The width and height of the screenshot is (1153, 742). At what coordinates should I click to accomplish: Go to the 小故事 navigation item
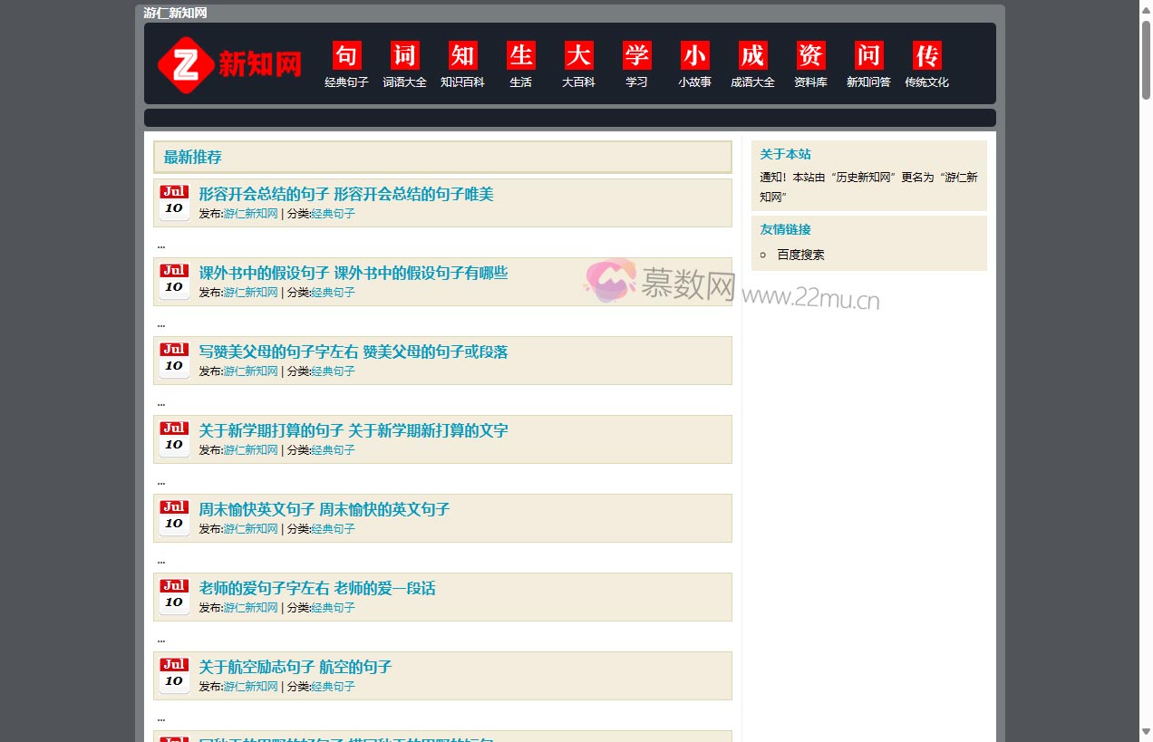(695, 82)
